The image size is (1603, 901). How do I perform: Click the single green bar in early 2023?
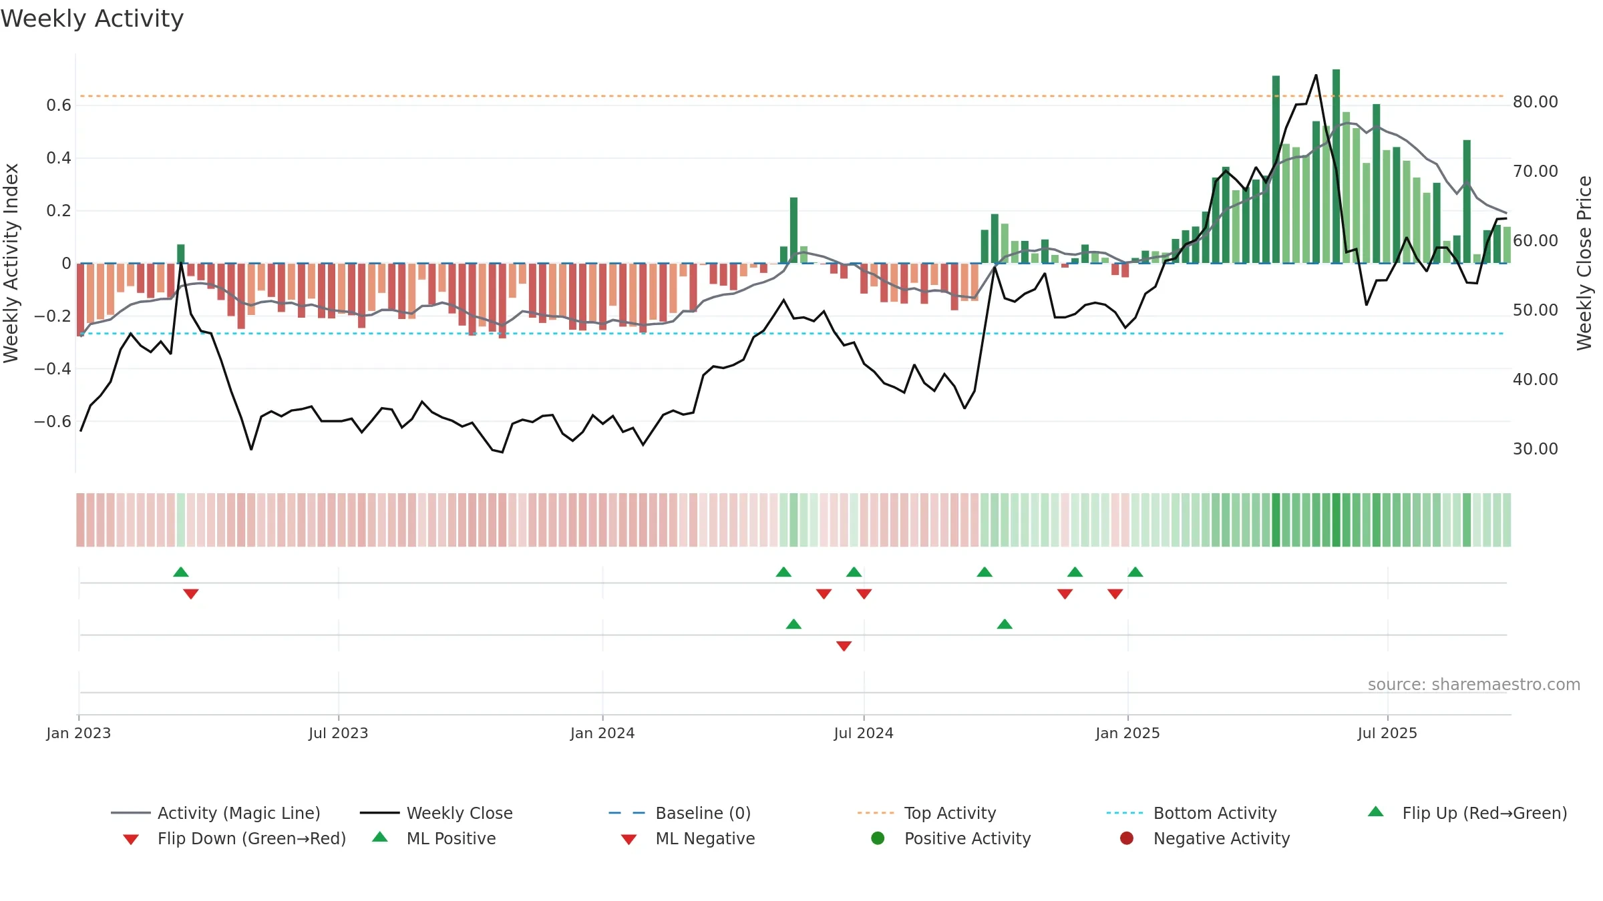point(181,254)
